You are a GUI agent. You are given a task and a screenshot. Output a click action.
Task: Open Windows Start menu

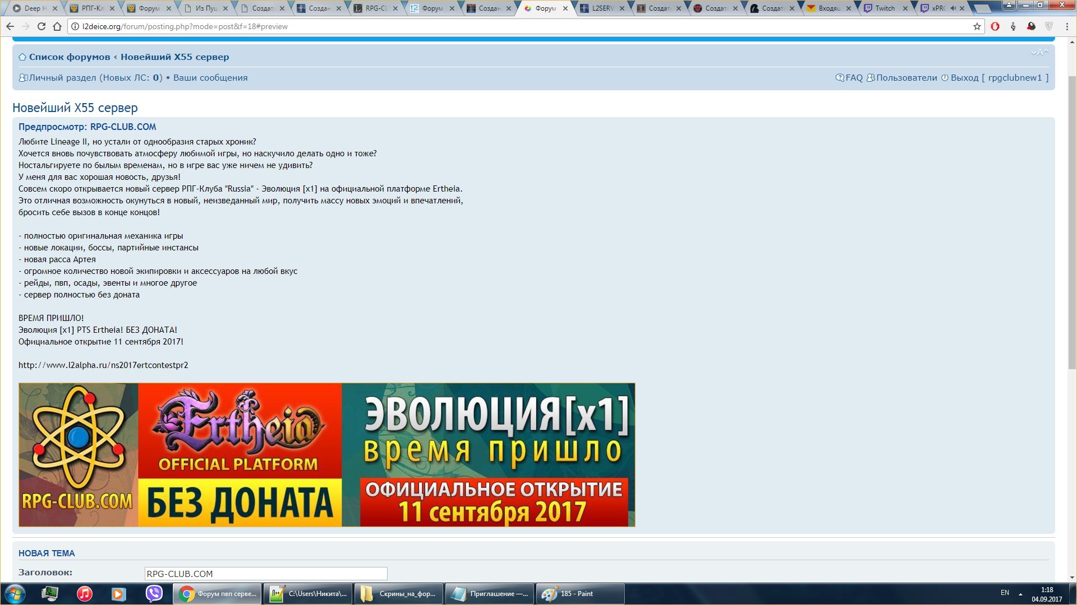pyautogui.click(x=15, y=594)
